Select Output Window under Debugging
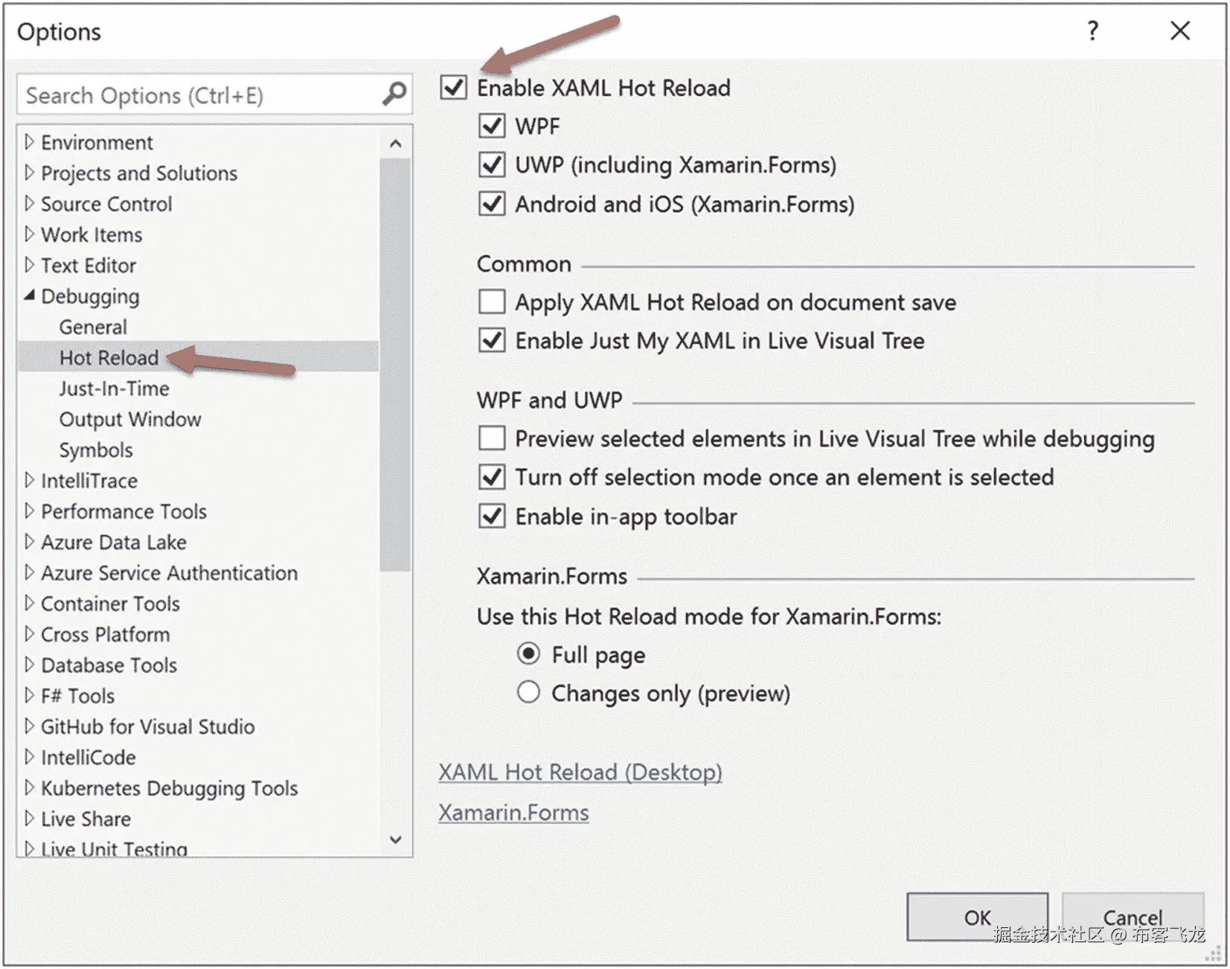The width and height of the screenshot is (1230, 969). coord(130,419)
